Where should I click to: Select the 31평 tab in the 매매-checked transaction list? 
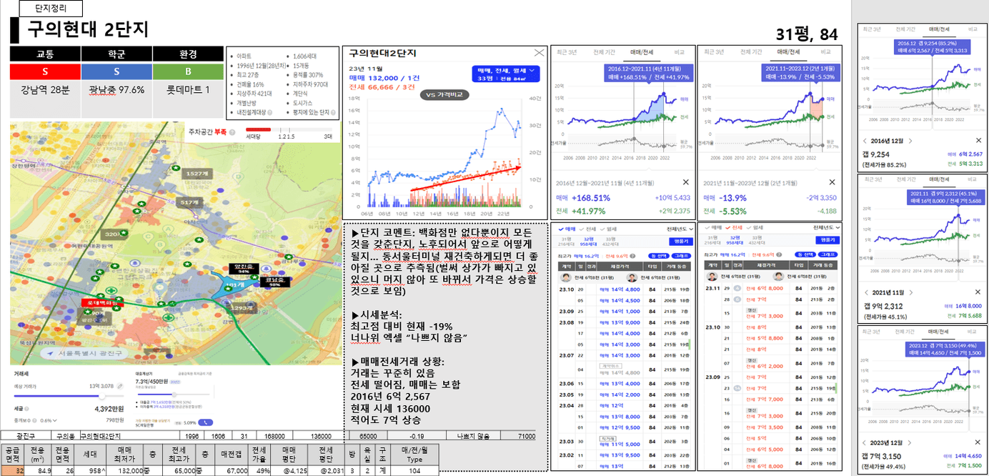click(x=566, y=241)
